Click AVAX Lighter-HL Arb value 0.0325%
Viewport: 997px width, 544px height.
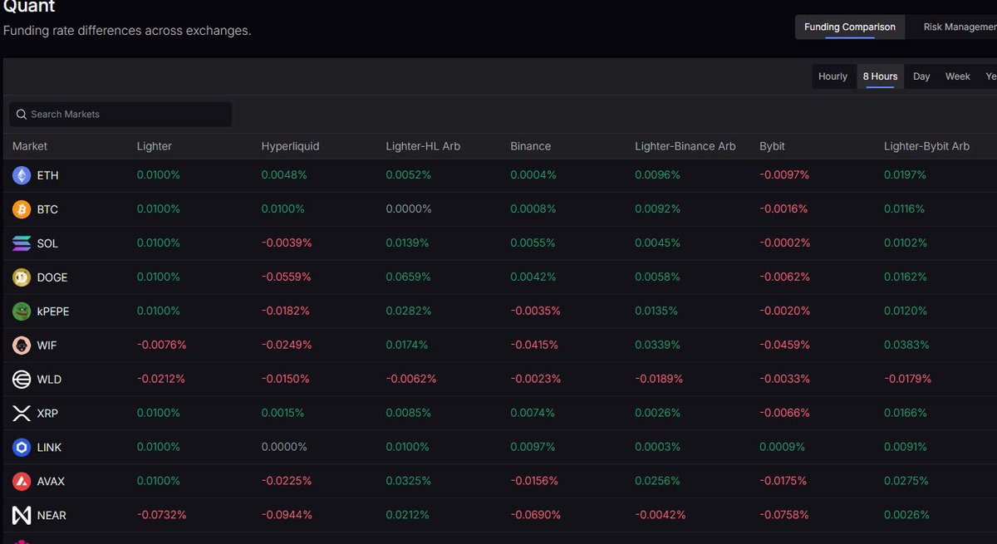408,481
